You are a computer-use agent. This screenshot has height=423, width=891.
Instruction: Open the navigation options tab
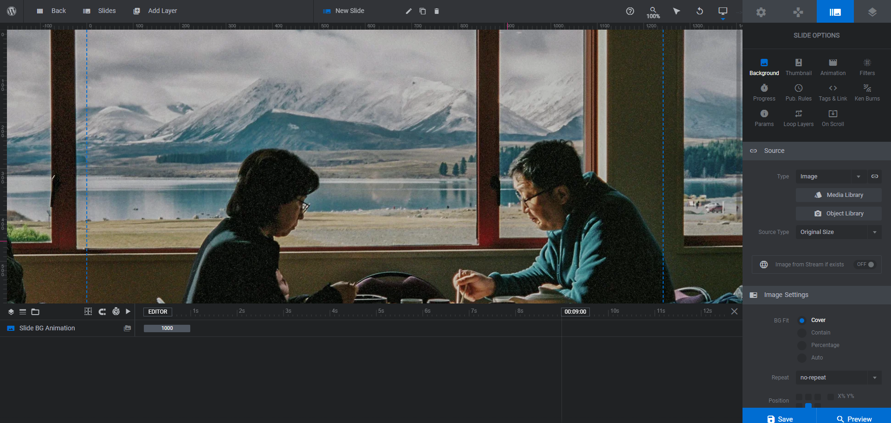(x=798, y=12)
